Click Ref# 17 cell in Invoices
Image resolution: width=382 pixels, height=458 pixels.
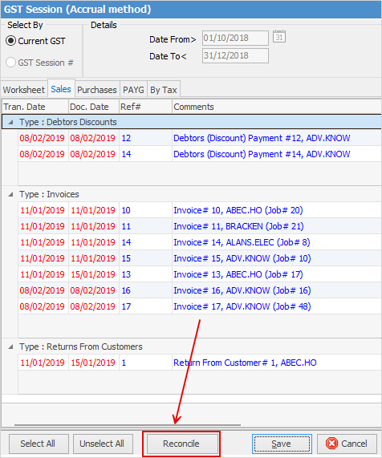[145, 306]
